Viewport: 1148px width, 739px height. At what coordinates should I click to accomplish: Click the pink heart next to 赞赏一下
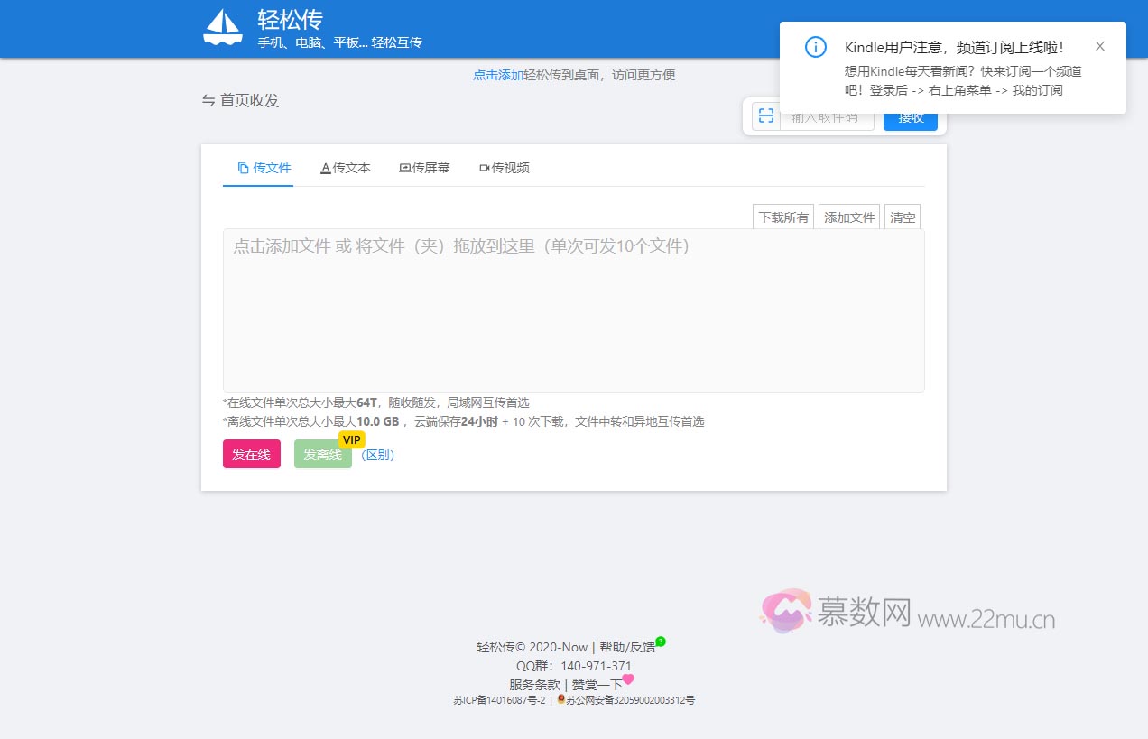(628, 679)
